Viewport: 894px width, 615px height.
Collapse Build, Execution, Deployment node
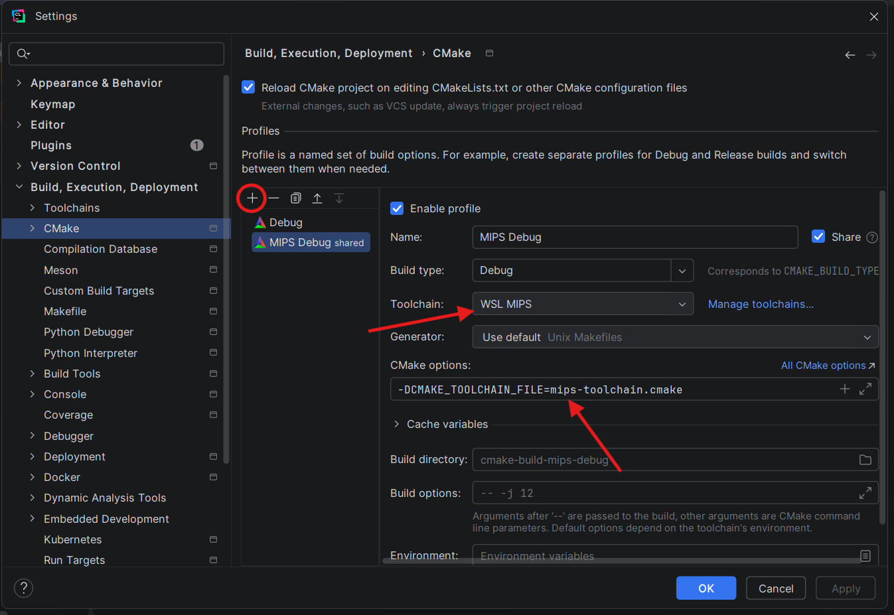(19, 187)
